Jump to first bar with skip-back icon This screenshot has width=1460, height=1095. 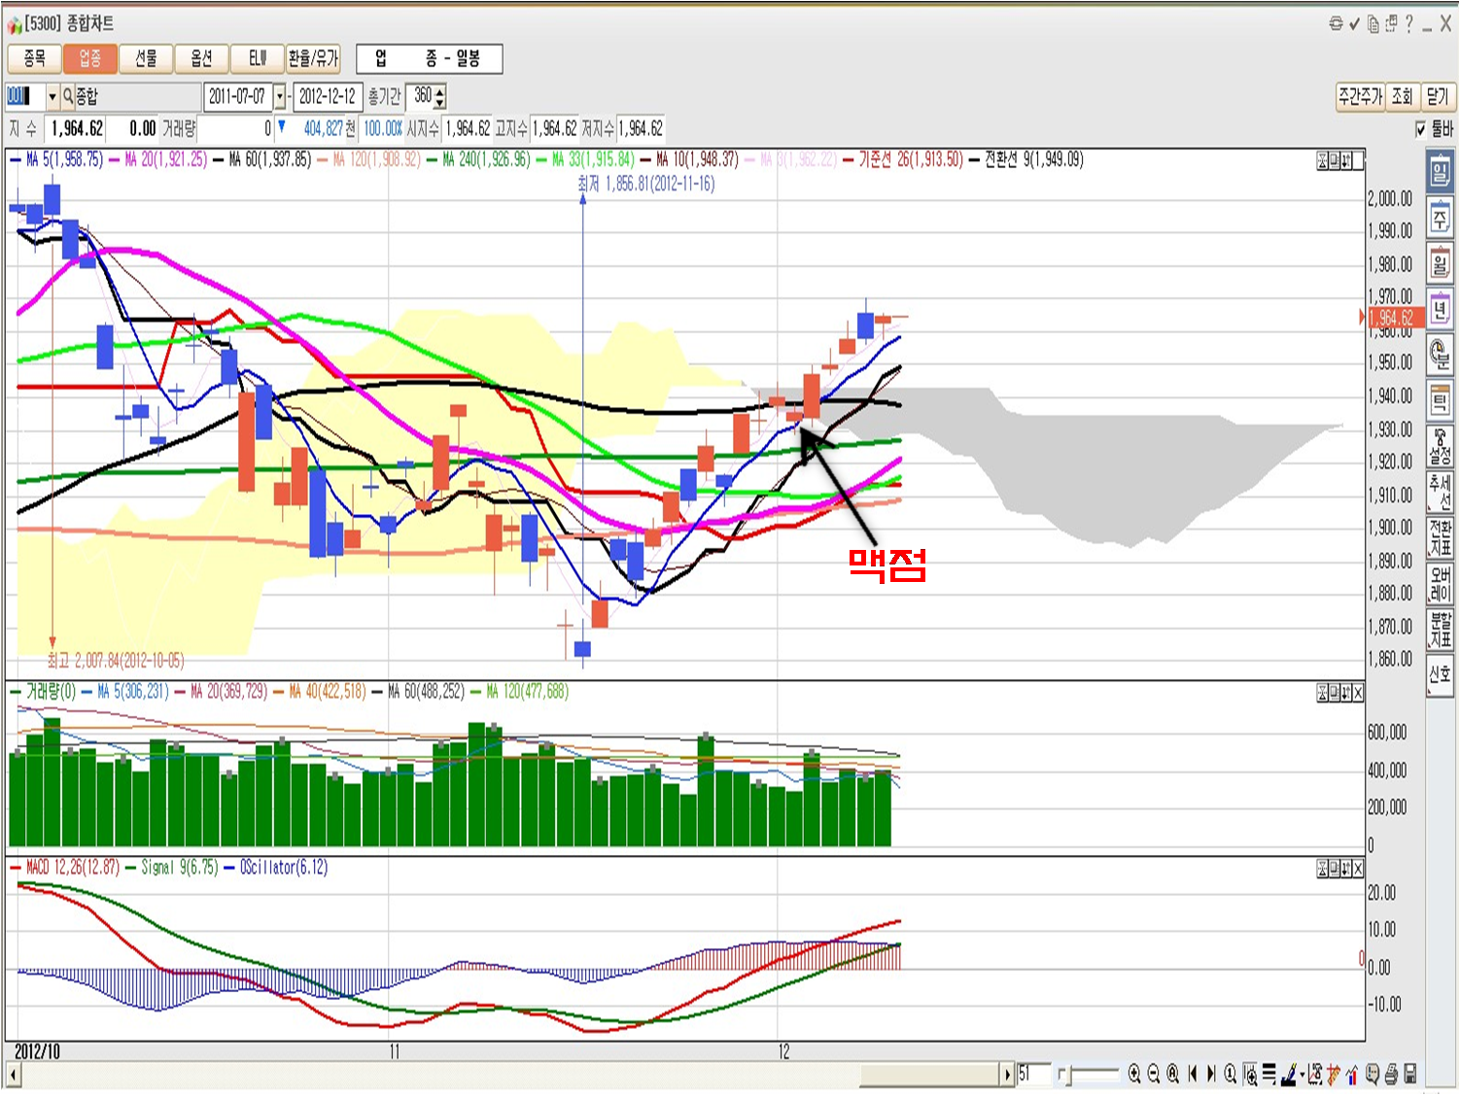coord(1193,1074)
